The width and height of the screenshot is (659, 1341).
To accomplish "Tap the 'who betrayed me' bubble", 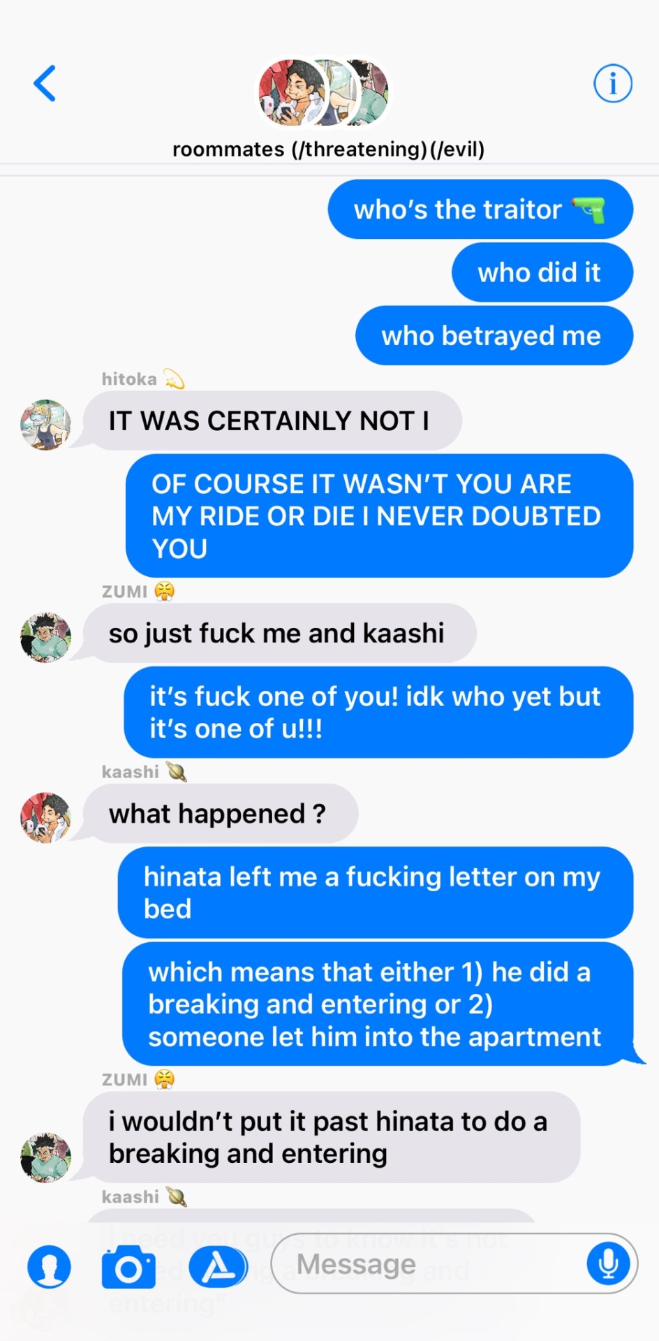I will [494, 336].
